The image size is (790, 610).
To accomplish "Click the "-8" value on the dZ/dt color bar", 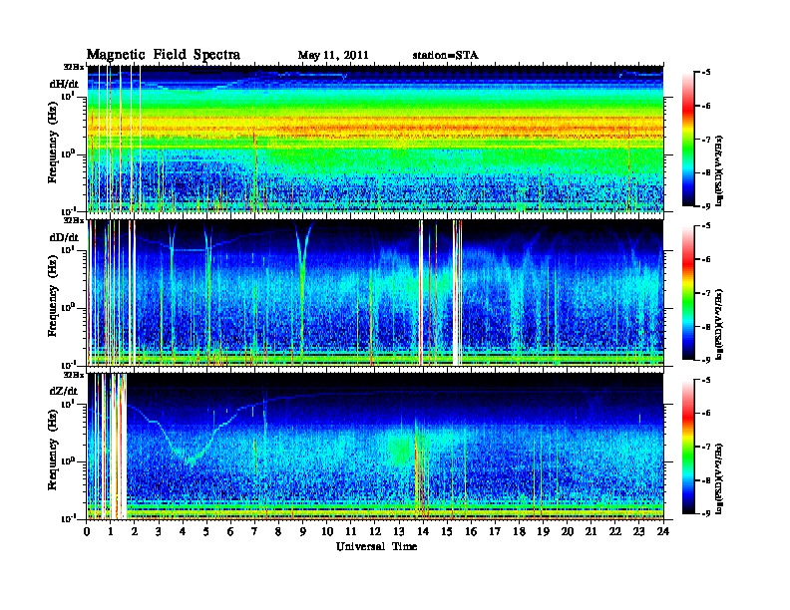I will tap(705, 480).
